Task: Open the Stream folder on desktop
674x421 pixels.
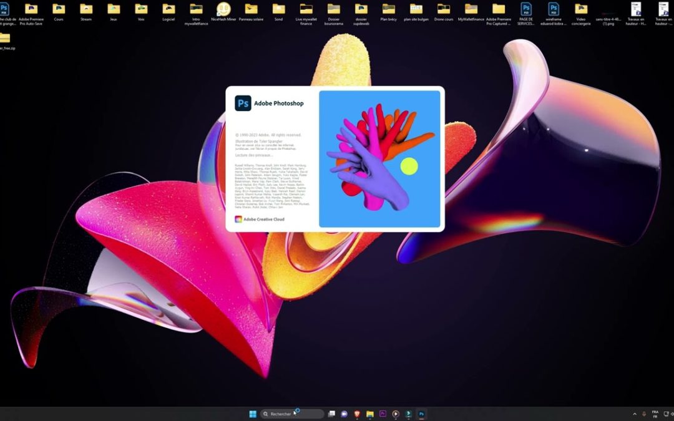Action: (86, 12)
